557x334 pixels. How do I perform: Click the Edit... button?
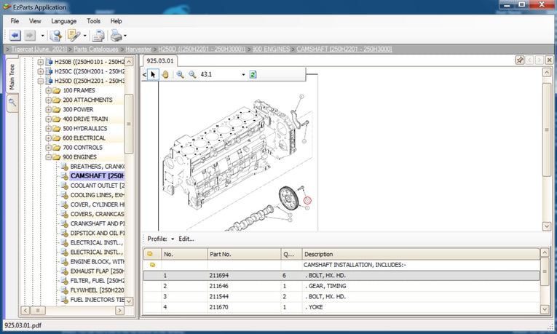[x=187, y=239]
